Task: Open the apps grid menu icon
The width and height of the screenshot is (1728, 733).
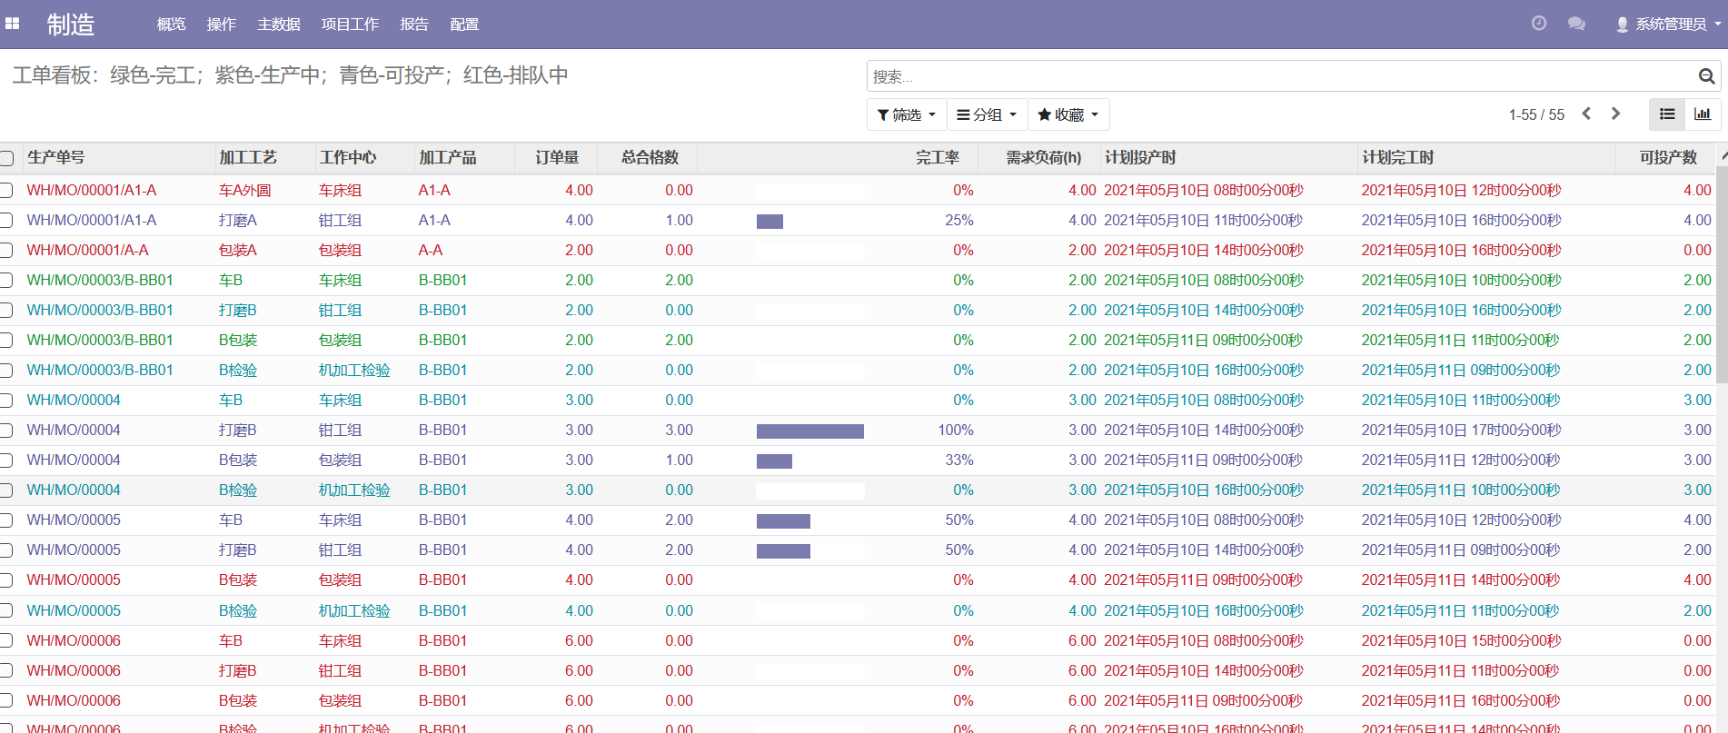Action: click(13, 25)
